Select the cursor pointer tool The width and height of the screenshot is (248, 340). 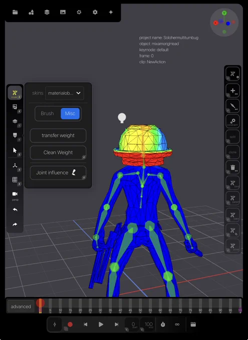click(15, 150)
